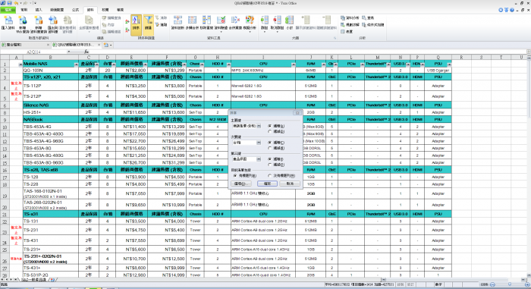Select Ascending for the secondary sort key

[x=270, y=143]
